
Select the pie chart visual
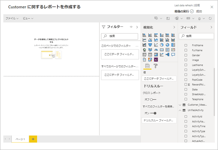162,45
